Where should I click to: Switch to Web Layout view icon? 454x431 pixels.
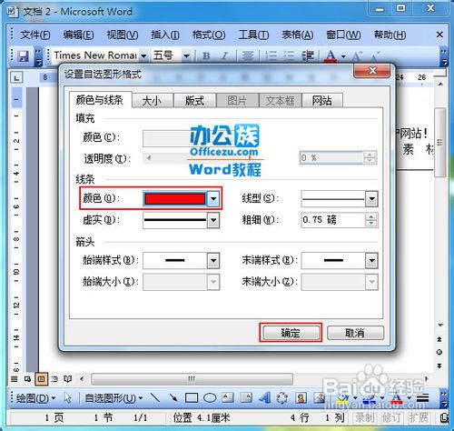pos(27,379)
